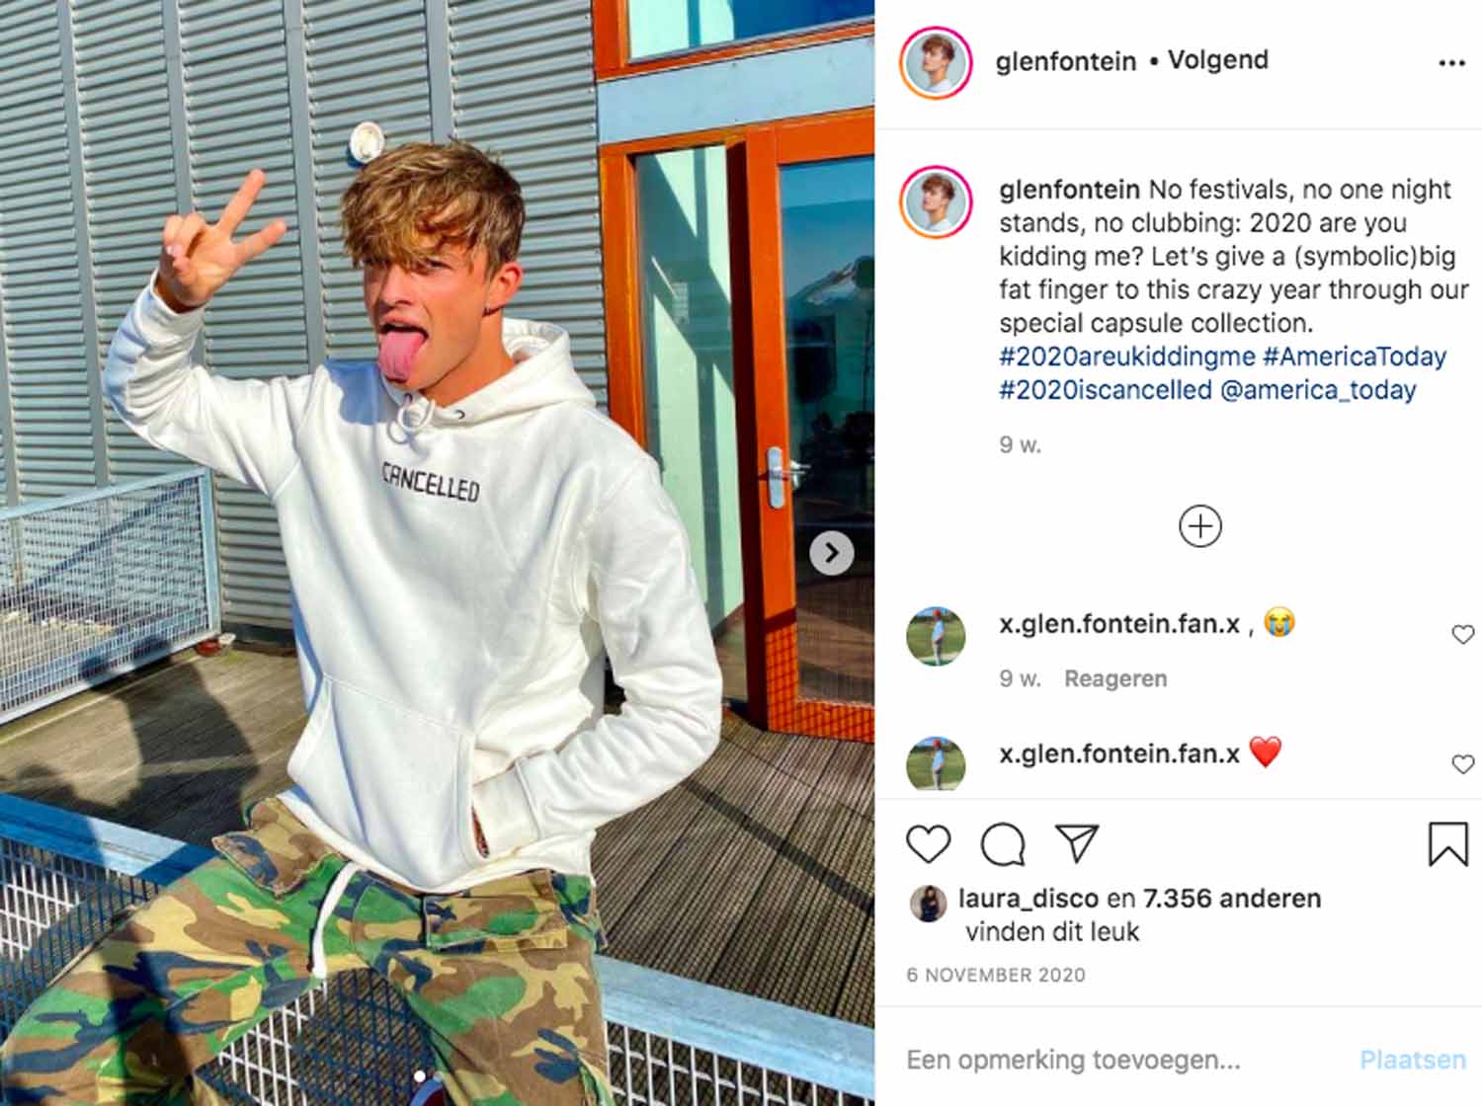Reply with Reageren on first comment

tap(1115, 678)
